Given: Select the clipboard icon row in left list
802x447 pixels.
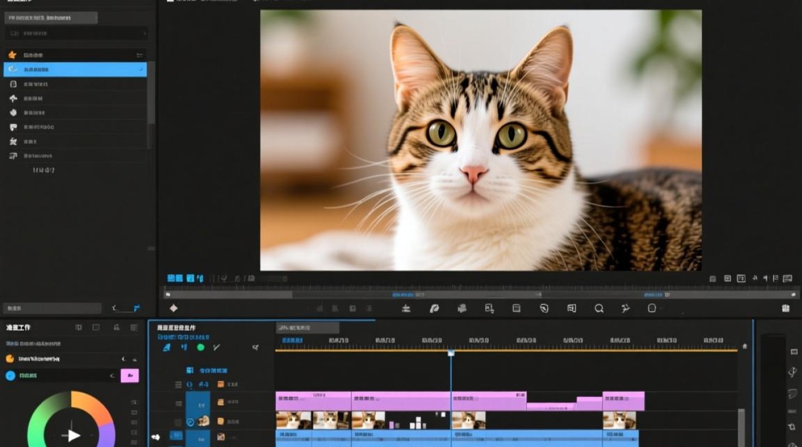Looking at the screenshot, I should (75, 84).
